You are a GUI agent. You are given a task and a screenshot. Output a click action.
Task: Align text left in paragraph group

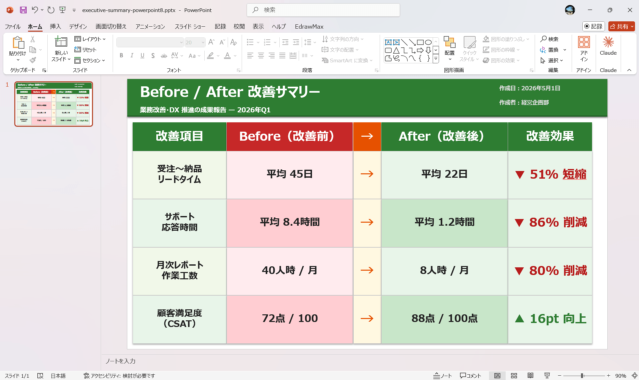(250, 56)
